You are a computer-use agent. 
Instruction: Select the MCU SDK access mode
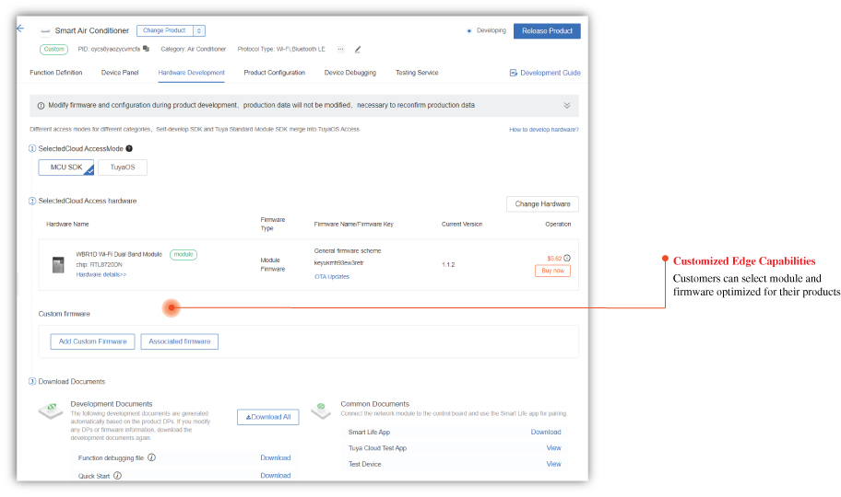click(x=66, y=168)
